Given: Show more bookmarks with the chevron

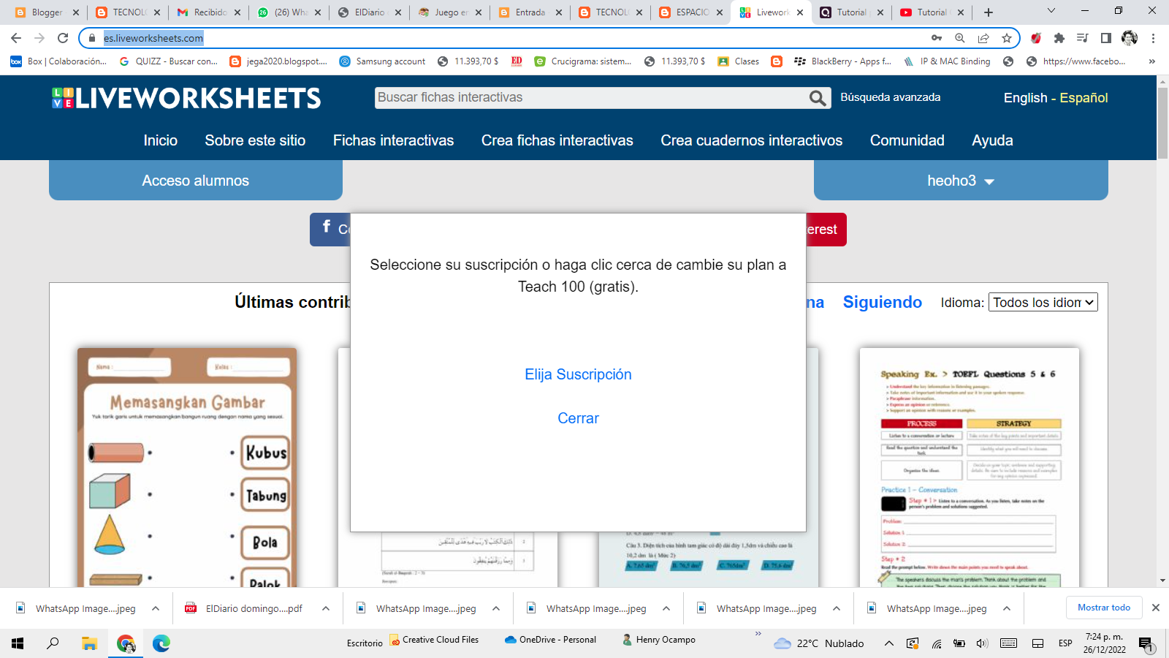Looking at the screenshot, I should tap(1151, 61).
